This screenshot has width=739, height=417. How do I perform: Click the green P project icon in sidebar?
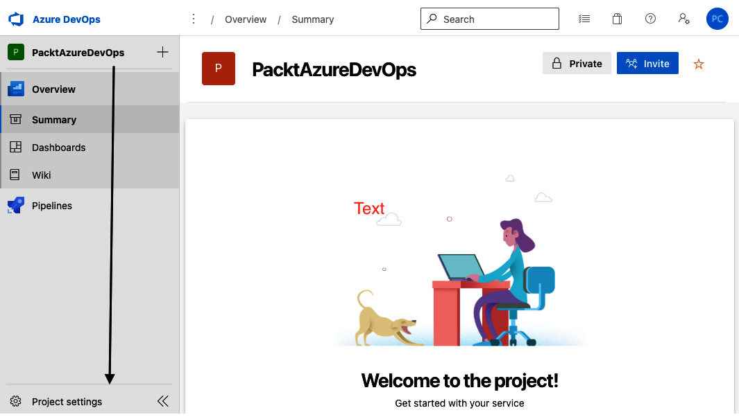[16, 52]
